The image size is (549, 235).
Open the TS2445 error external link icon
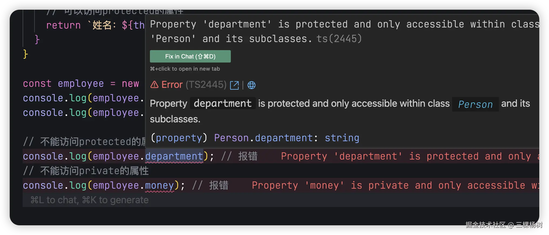pos(234,85)
